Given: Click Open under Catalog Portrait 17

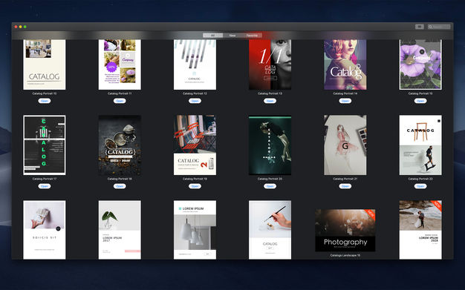Looking at the screenshot, I should (x=45, y=186).
